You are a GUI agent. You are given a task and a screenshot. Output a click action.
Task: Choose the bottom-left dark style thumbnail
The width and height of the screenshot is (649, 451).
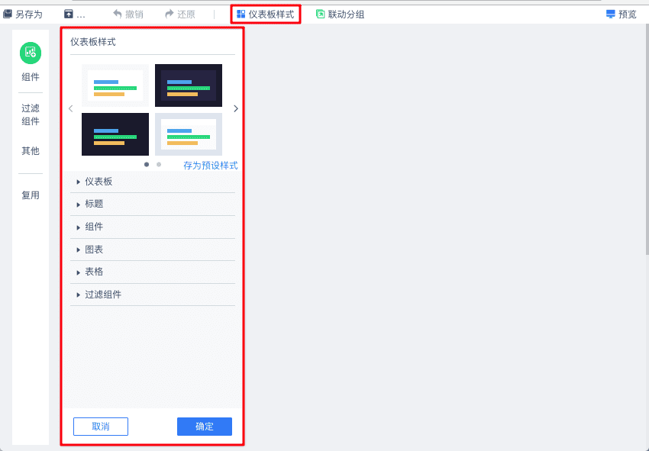[115, 134]
